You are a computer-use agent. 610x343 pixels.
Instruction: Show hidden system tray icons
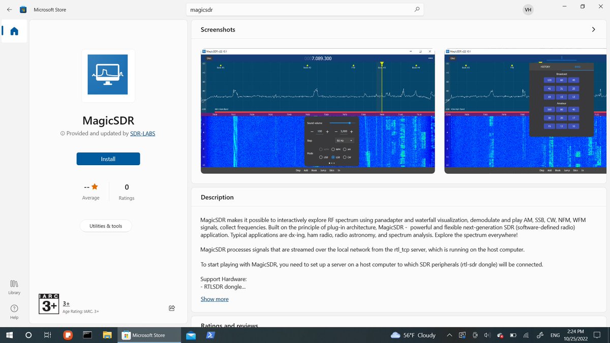pyautogui.click(x=449, y=335)
